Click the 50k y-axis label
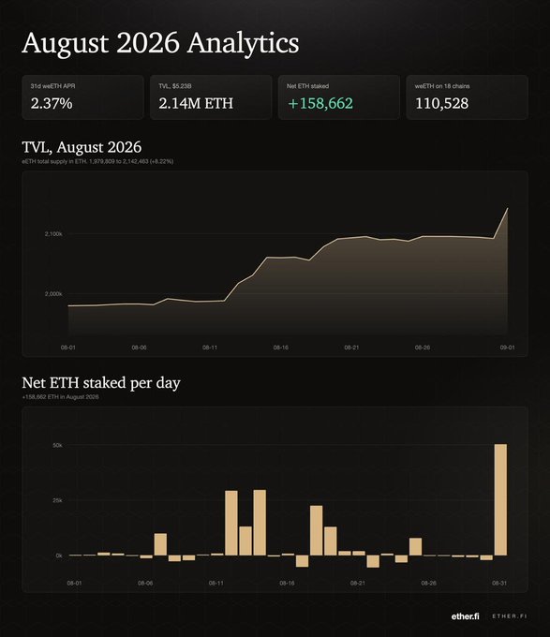Viewport: 550px width, 637px height. pyautogui.click(x=57, y=445)
